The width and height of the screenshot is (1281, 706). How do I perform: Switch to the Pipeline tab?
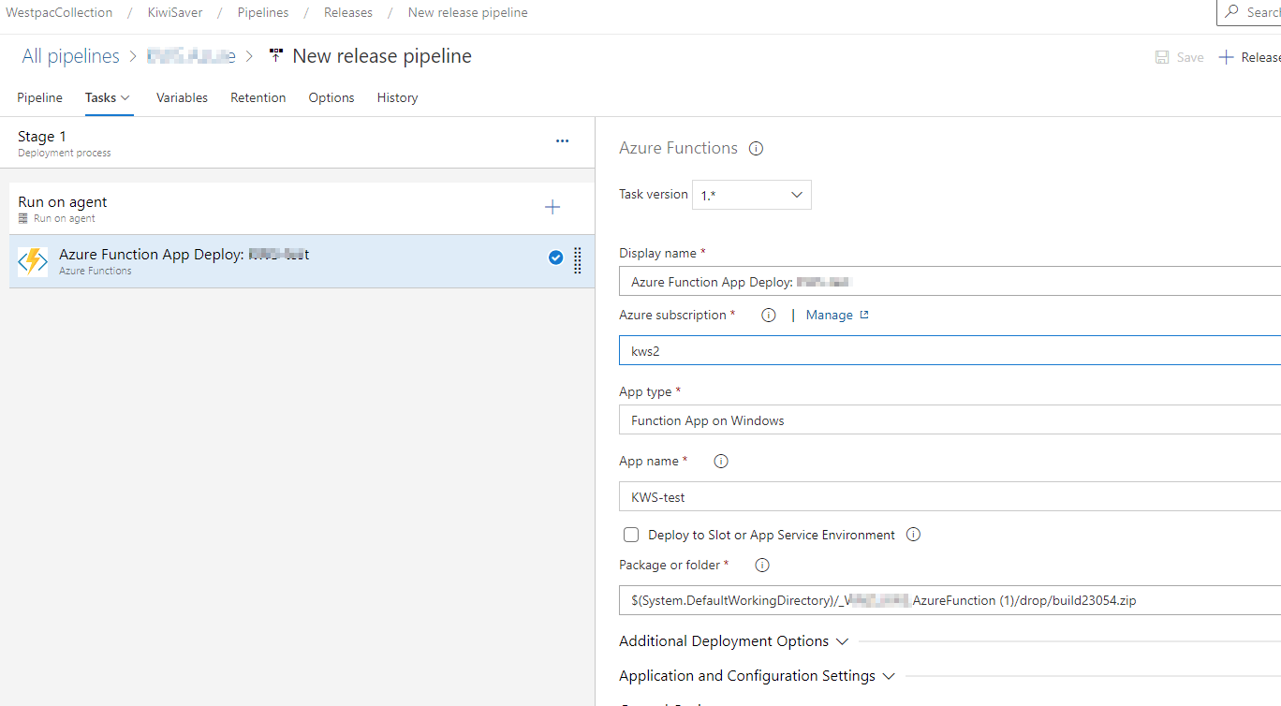point(39,97)
